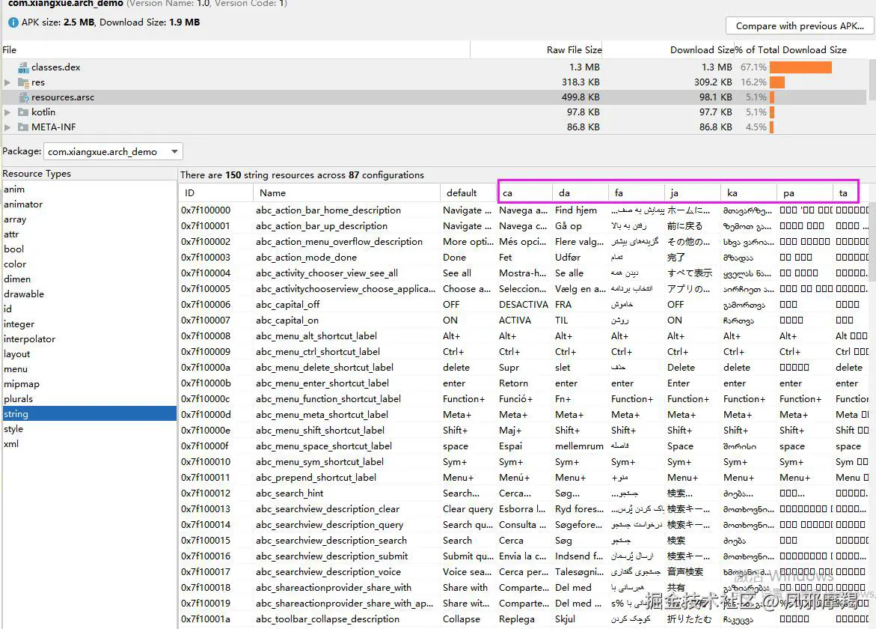Expand the kotlin folder

pyautogui.click(x=7, y=112)
